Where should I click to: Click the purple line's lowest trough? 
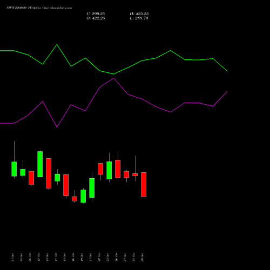click(x=57, y=127)
